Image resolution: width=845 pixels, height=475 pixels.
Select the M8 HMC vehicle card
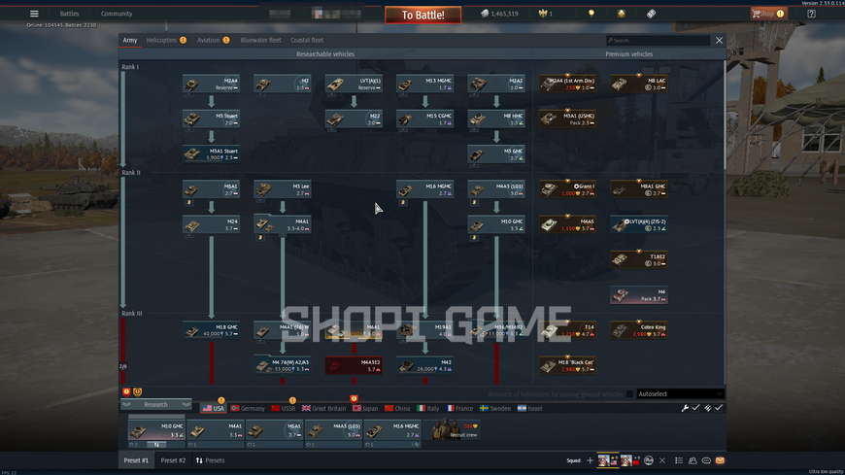coord(496,119)
